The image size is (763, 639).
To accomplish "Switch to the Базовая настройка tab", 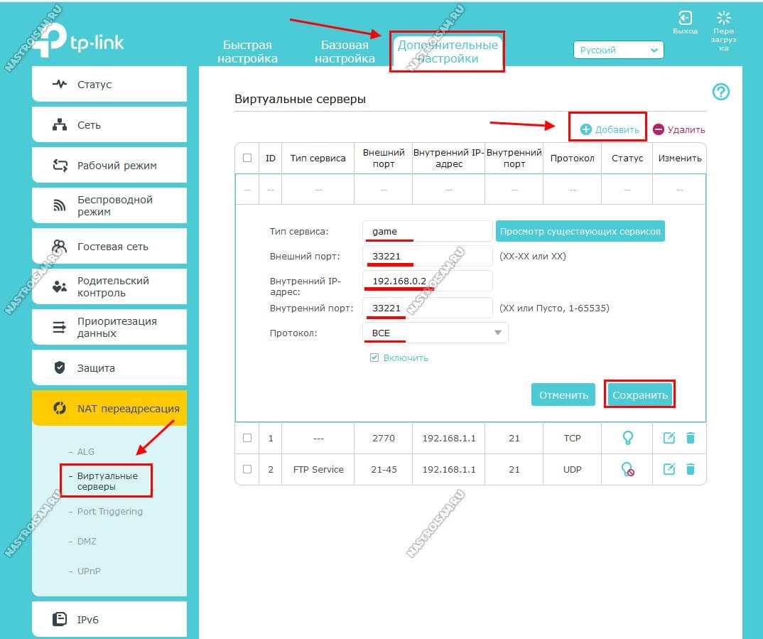I will (345, 52).
